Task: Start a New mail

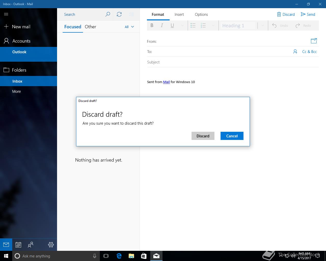Action: (29, 27)
